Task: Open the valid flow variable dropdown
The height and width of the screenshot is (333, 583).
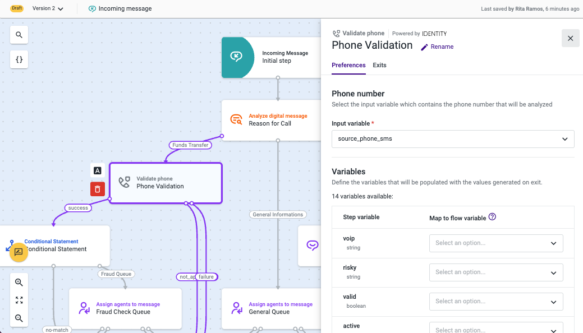Action: (x=496, y=302)
